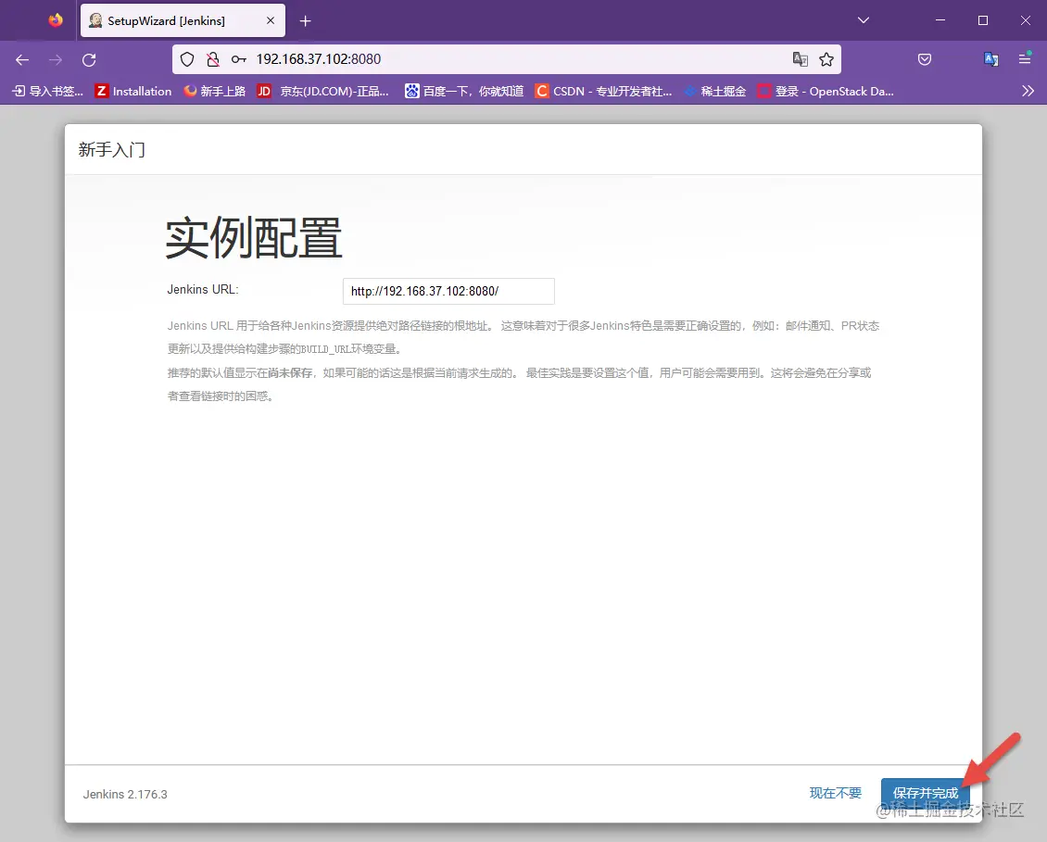
Task: Click the translate page icon in address bar
Action: pyautogui.click(x=800, y=59)
